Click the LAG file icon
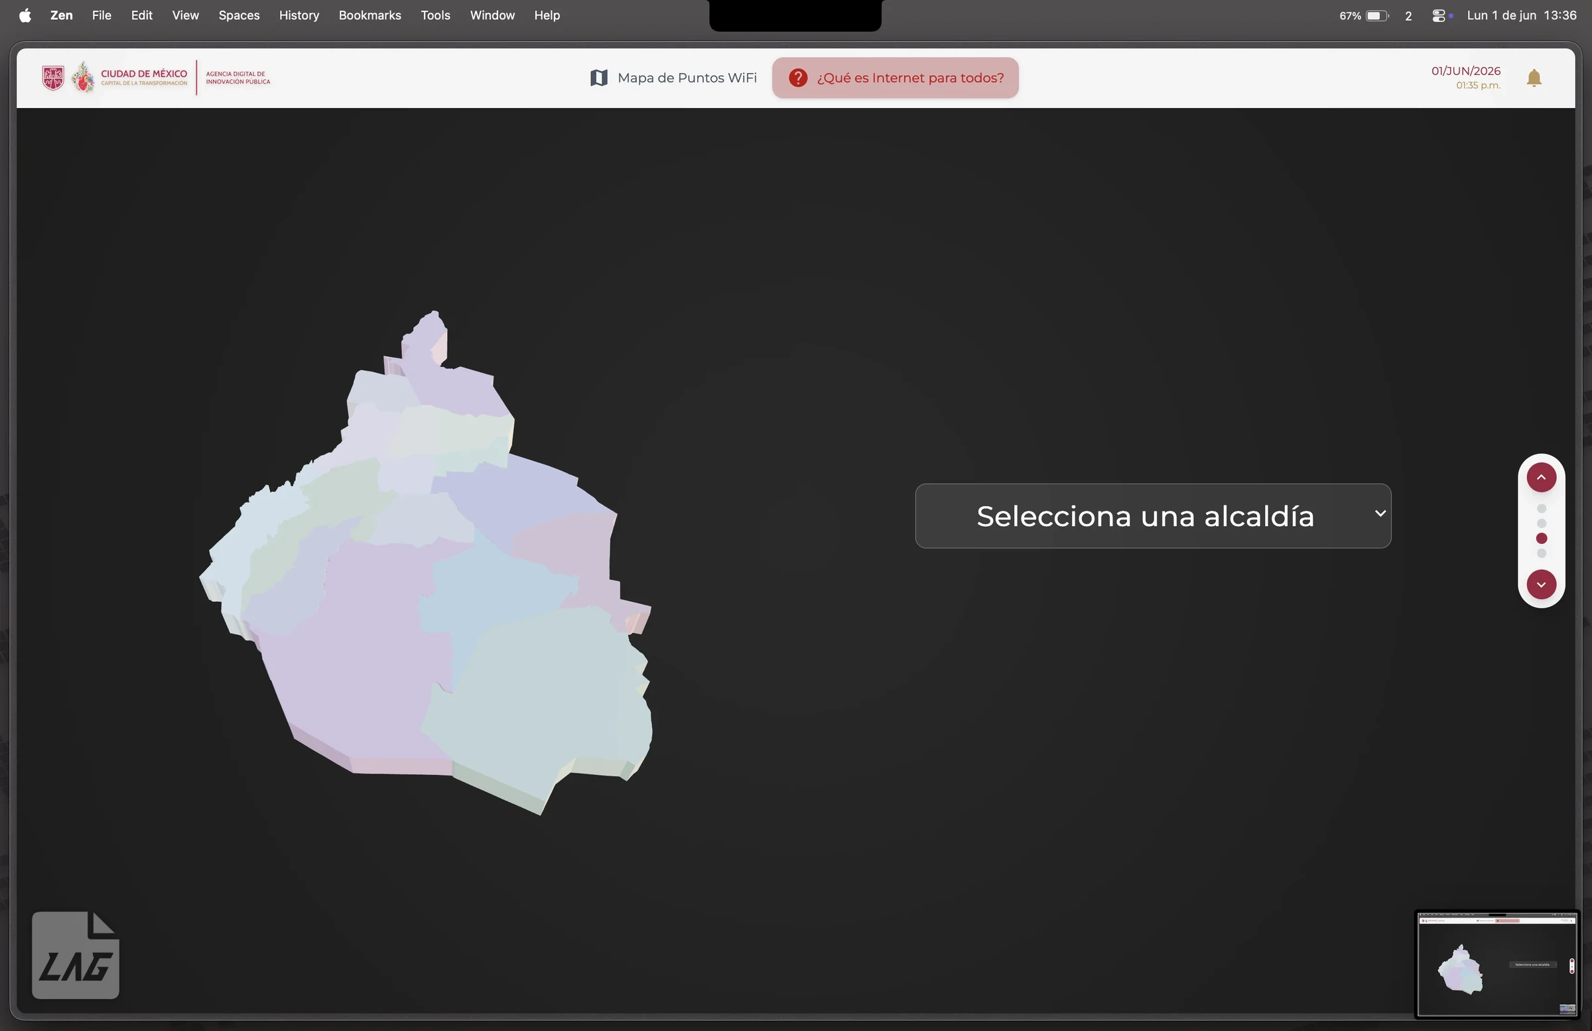Image resolution: width=1592 pixels, height=1031 pixels. pyautogui.click(x=76, y=955)
